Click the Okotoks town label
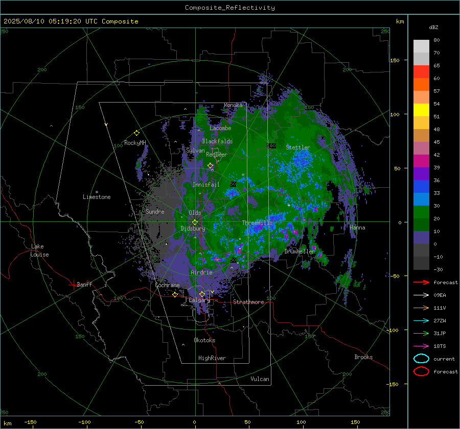 (x=204, y=340)
